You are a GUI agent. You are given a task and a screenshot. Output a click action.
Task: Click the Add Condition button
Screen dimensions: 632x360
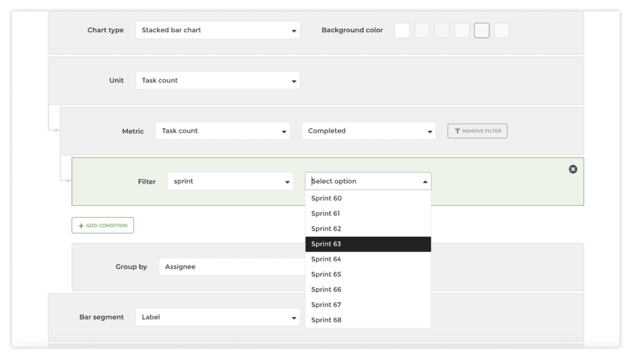[103, 225]
